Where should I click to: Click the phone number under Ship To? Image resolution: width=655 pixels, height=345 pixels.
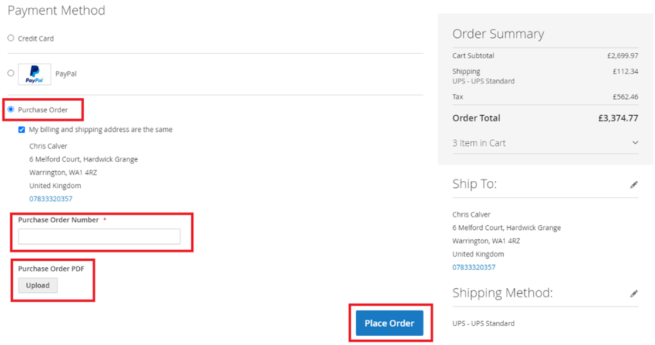pyautogui.click(x=473, y=267)
